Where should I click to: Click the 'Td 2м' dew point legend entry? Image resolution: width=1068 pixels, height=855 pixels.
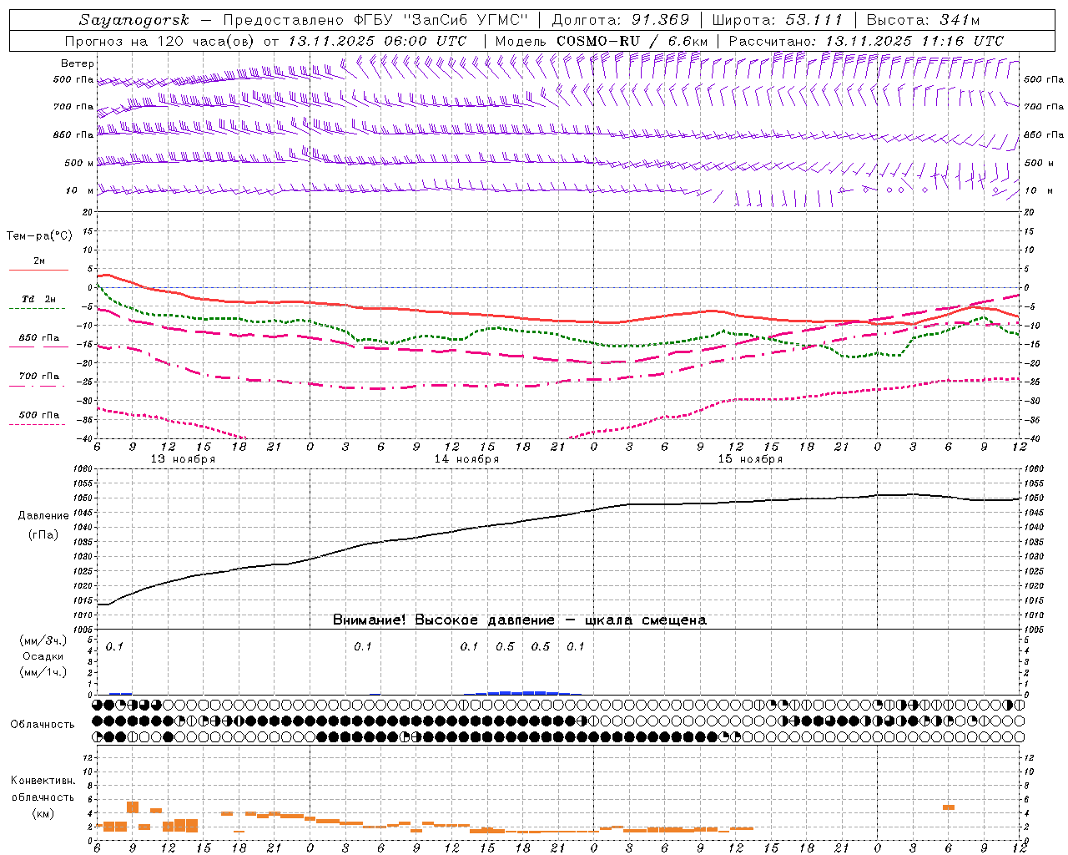point(38,299)
